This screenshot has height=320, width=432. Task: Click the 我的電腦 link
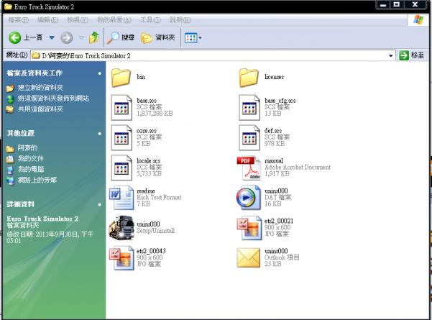(x=30, y=169)
